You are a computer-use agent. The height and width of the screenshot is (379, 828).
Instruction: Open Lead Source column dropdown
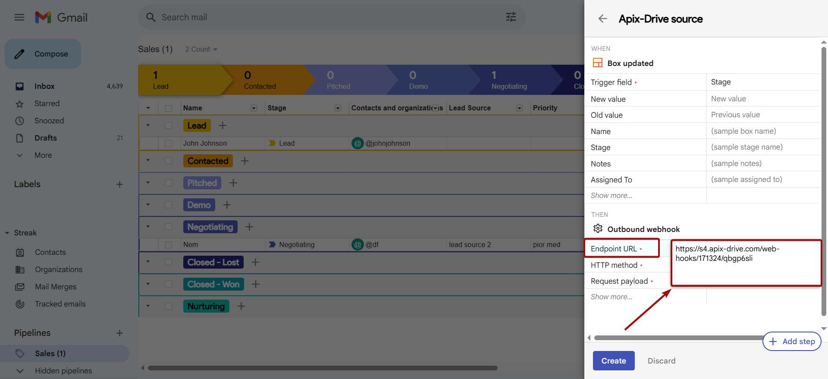[520, 108]
